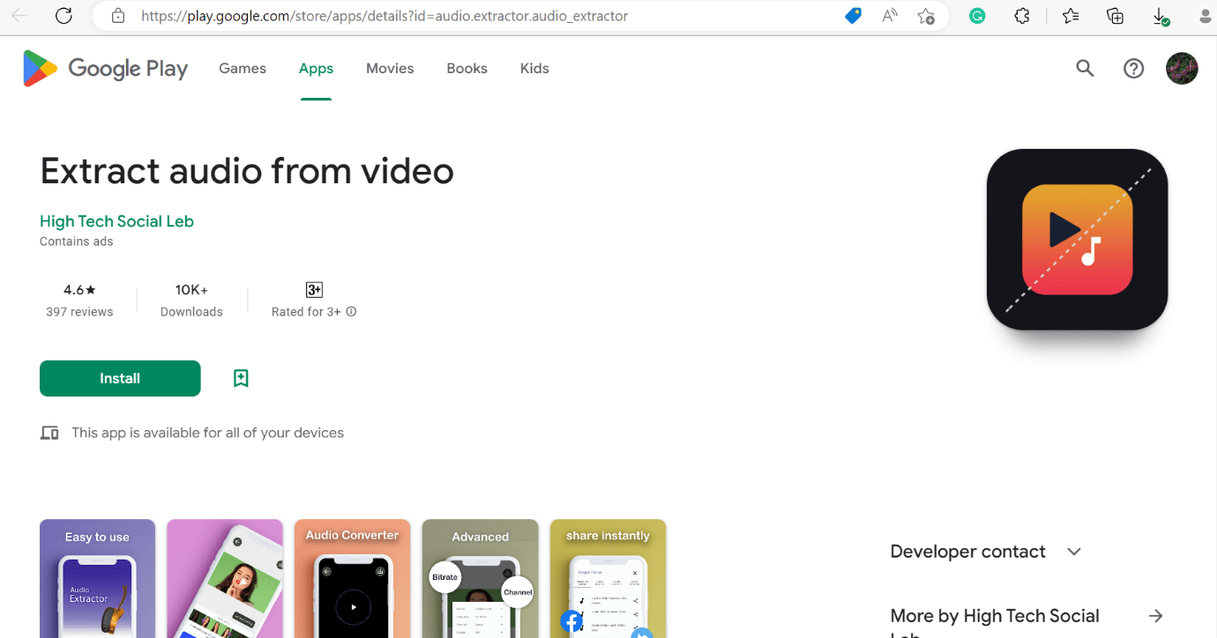Open the Movies tab
Image resolution: width=1217 pixels, height=638 pixels.
point(390,69)
